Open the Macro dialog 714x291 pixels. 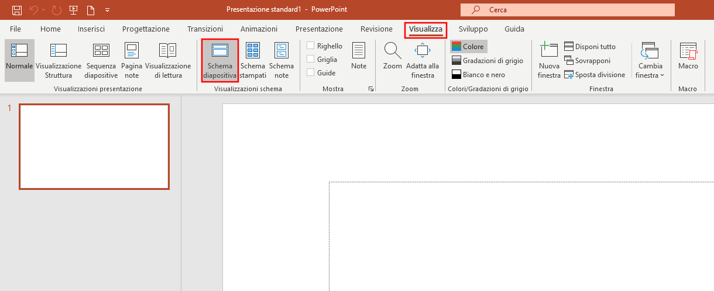coord(688,57)
